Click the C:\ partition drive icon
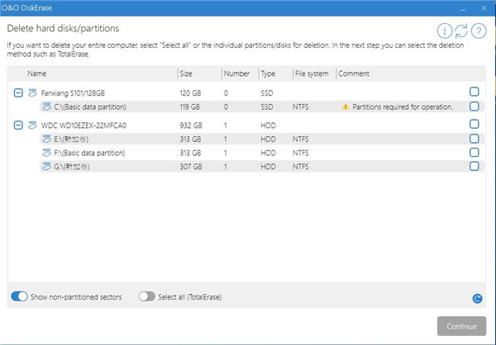The image size is (496, 345). point(46,106)
